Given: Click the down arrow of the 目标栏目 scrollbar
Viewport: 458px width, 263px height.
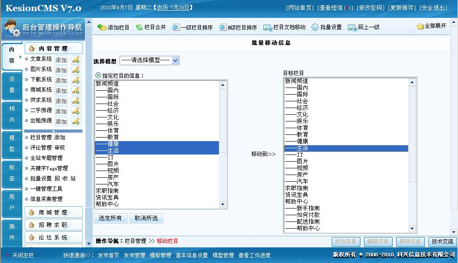Looking at the screenshot, I should coord(412,229).
